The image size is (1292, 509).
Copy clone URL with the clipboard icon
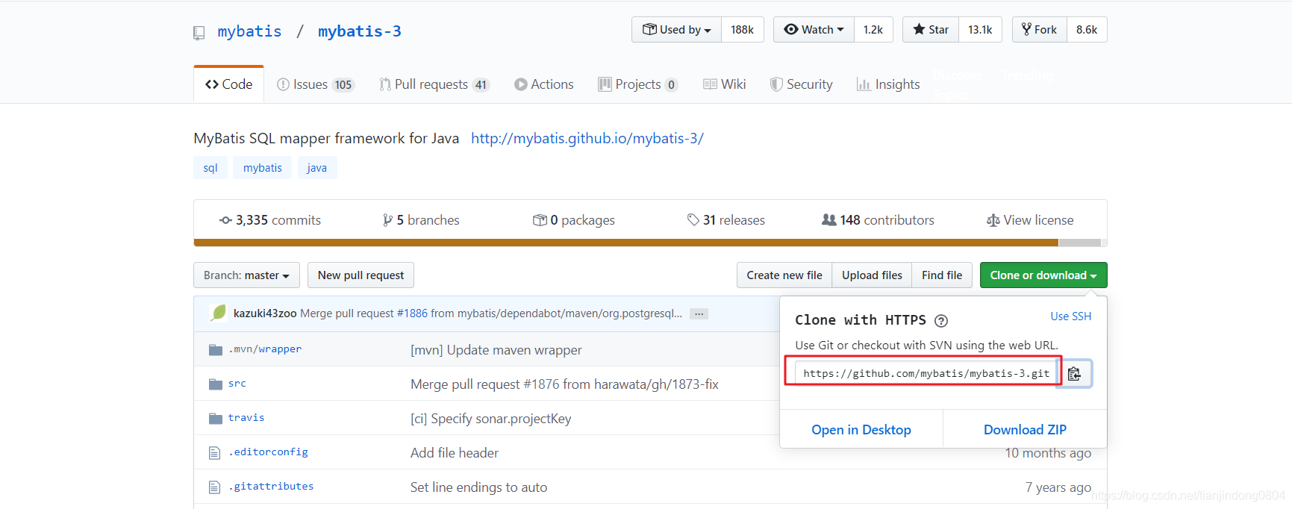pyautogui.click(x=1074, y=374)
